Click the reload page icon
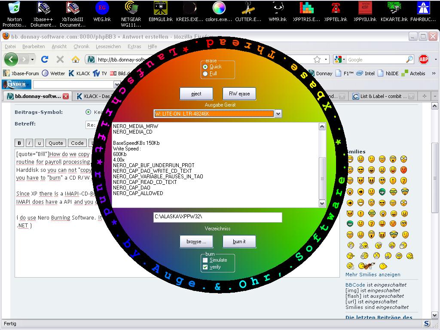440x330 pixels. tap(45, 59)
